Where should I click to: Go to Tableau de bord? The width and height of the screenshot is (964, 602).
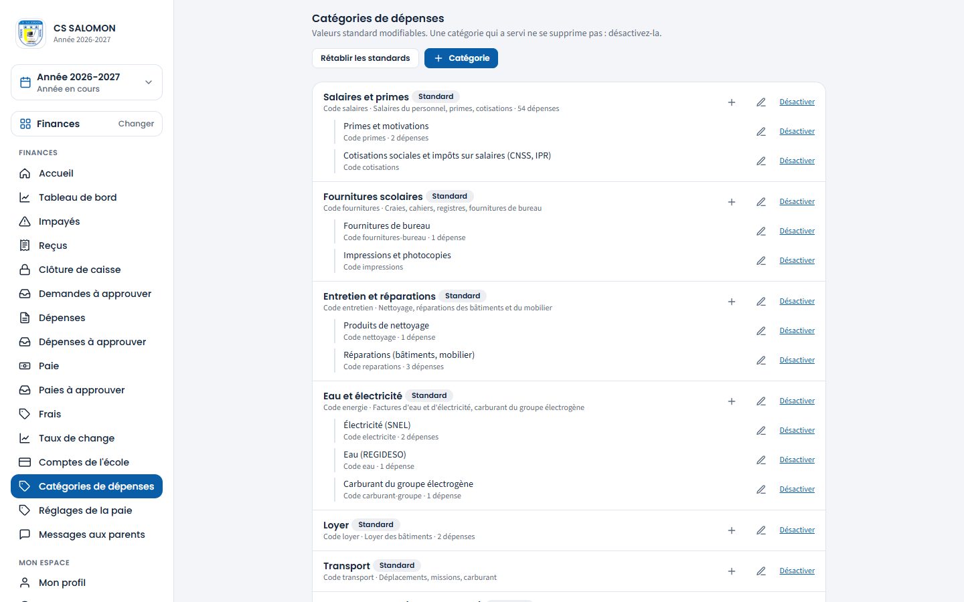[86, 197]
